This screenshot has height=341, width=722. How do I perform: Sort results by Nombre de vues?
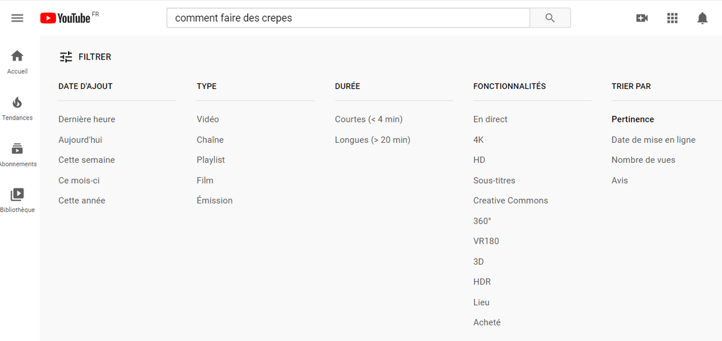coord(643,160)
